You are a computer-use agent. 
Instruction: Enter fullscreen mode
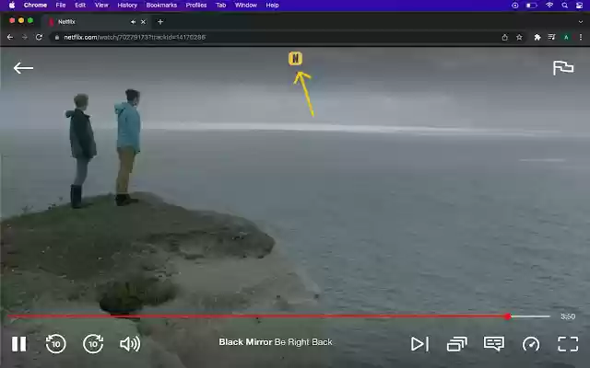coord(568,343)
